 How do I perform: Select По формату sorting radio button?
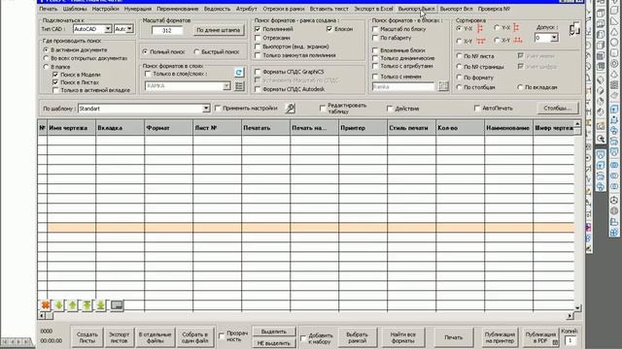(460, 78)
